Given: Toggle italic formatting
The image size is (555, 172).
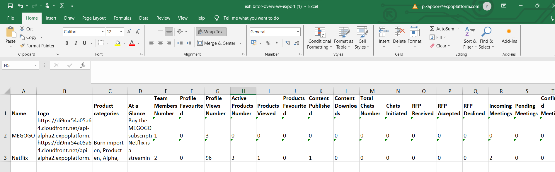Looking at the screenshot, I should click(x=76, y=43).
